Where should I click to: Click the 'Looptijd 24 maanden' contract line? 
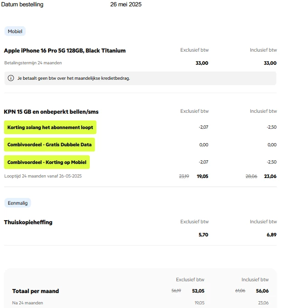point(43,176)
